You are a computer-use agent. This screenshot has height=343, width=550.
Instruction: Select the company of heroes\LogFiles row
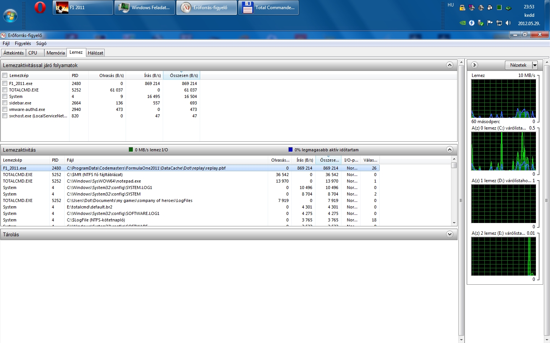190,200
